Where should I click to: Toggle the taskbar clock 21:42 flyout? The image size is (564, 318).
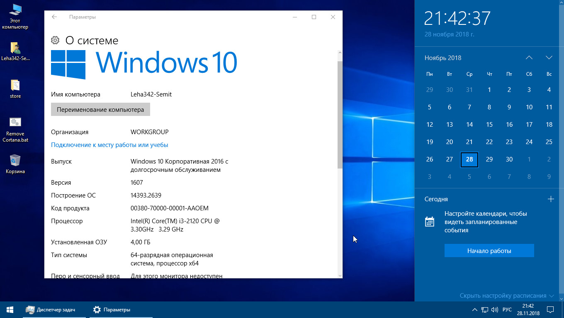(x=528, y=310)
